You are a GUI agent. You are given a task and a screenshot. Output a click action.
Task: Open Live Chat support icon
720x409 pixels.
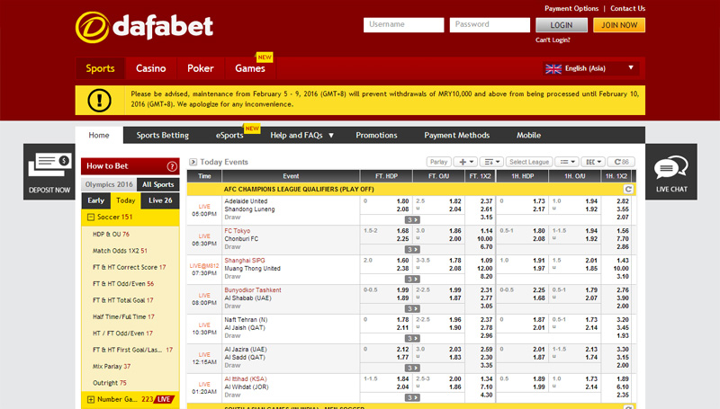671,172
